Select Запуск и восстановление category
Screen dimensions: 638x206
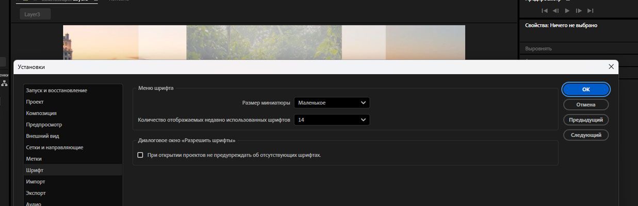pyautogui.click(x=73, y=90)
